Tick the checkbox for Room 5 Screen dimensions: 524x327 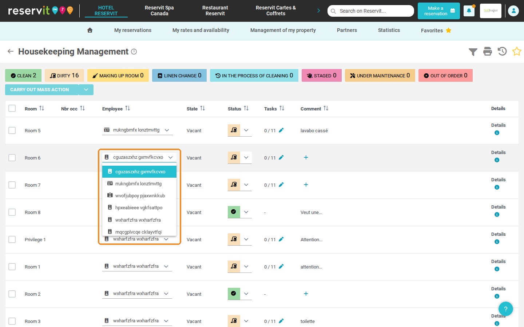[x=12, y=130]
